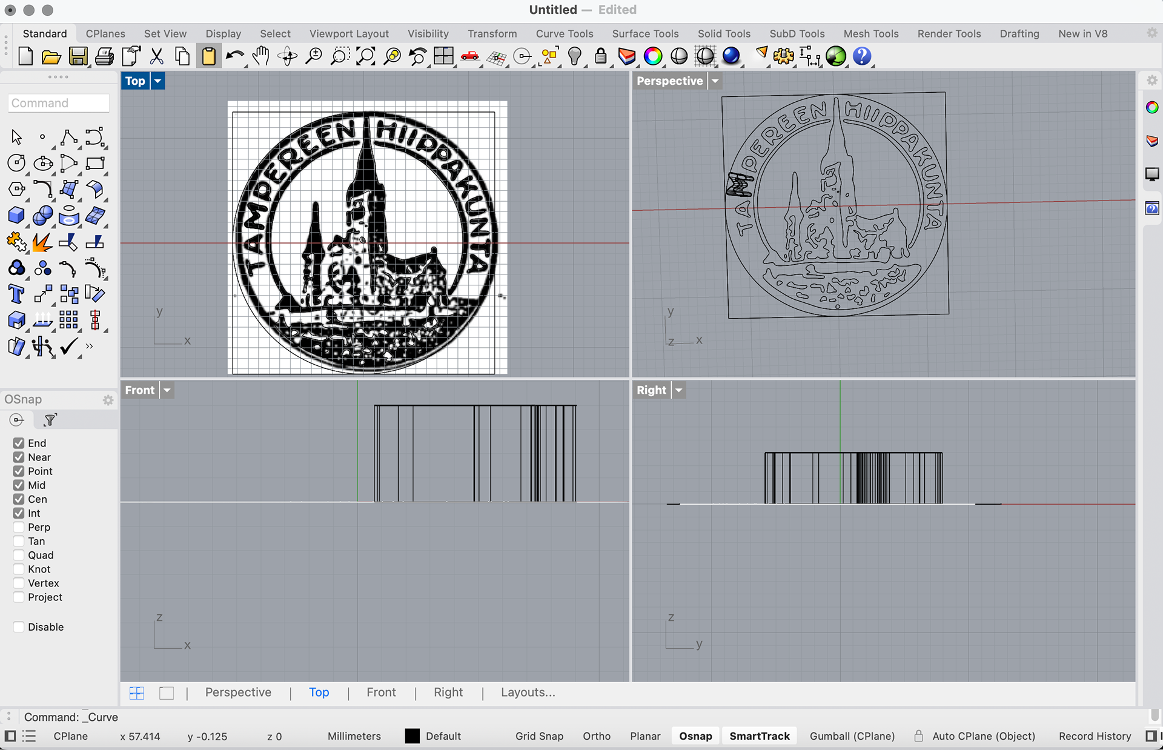1163x750 pixels.
Task: Open the Right viewport dropdown arrow
Action: [x=679, y=390]
